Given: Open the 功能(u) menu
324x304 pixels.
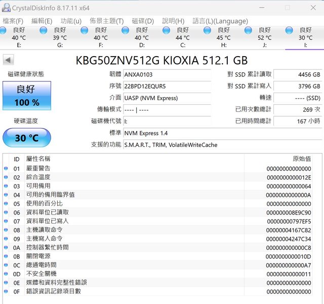Looking at the screenshot, I should [x=71, y=21].
